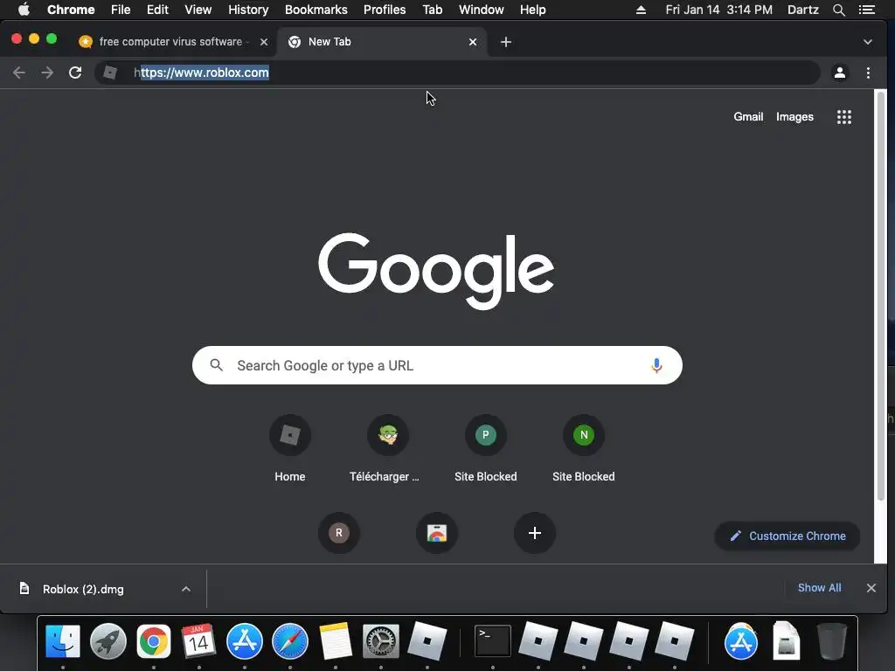The height and width of the screenshot is (671, 895).
Task: Open the tab search dropdown chevron
Action: (868, 42)
